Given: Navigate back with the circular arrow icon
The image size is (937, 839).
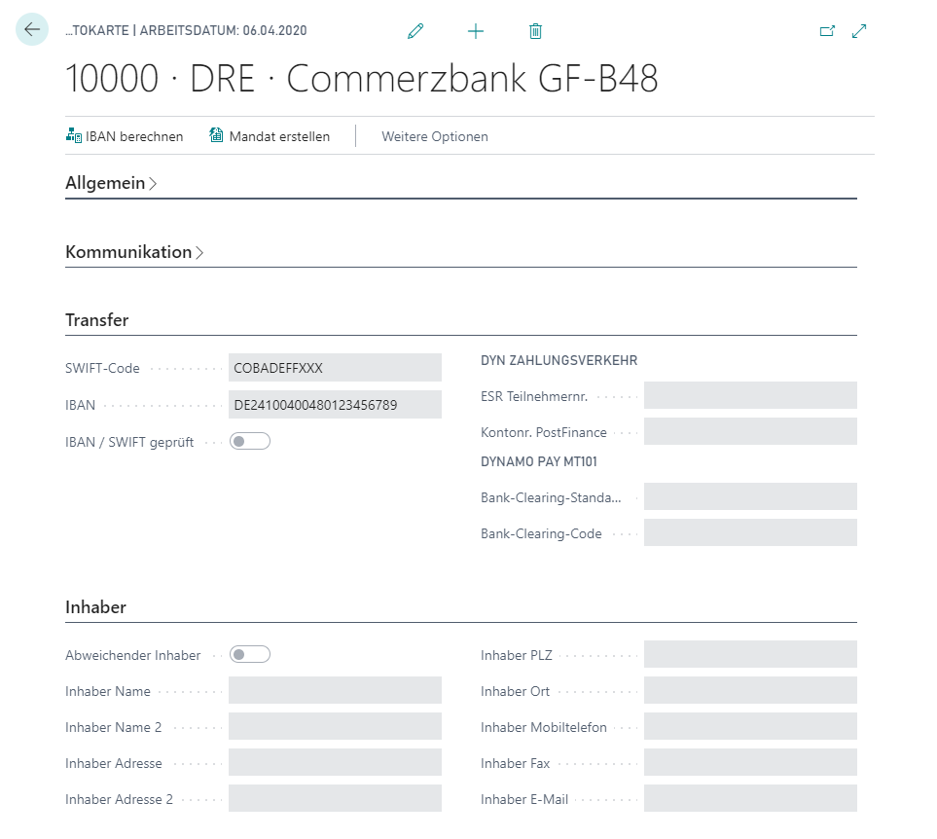Looking at the screenshot, I should click(x=32, y=29).
